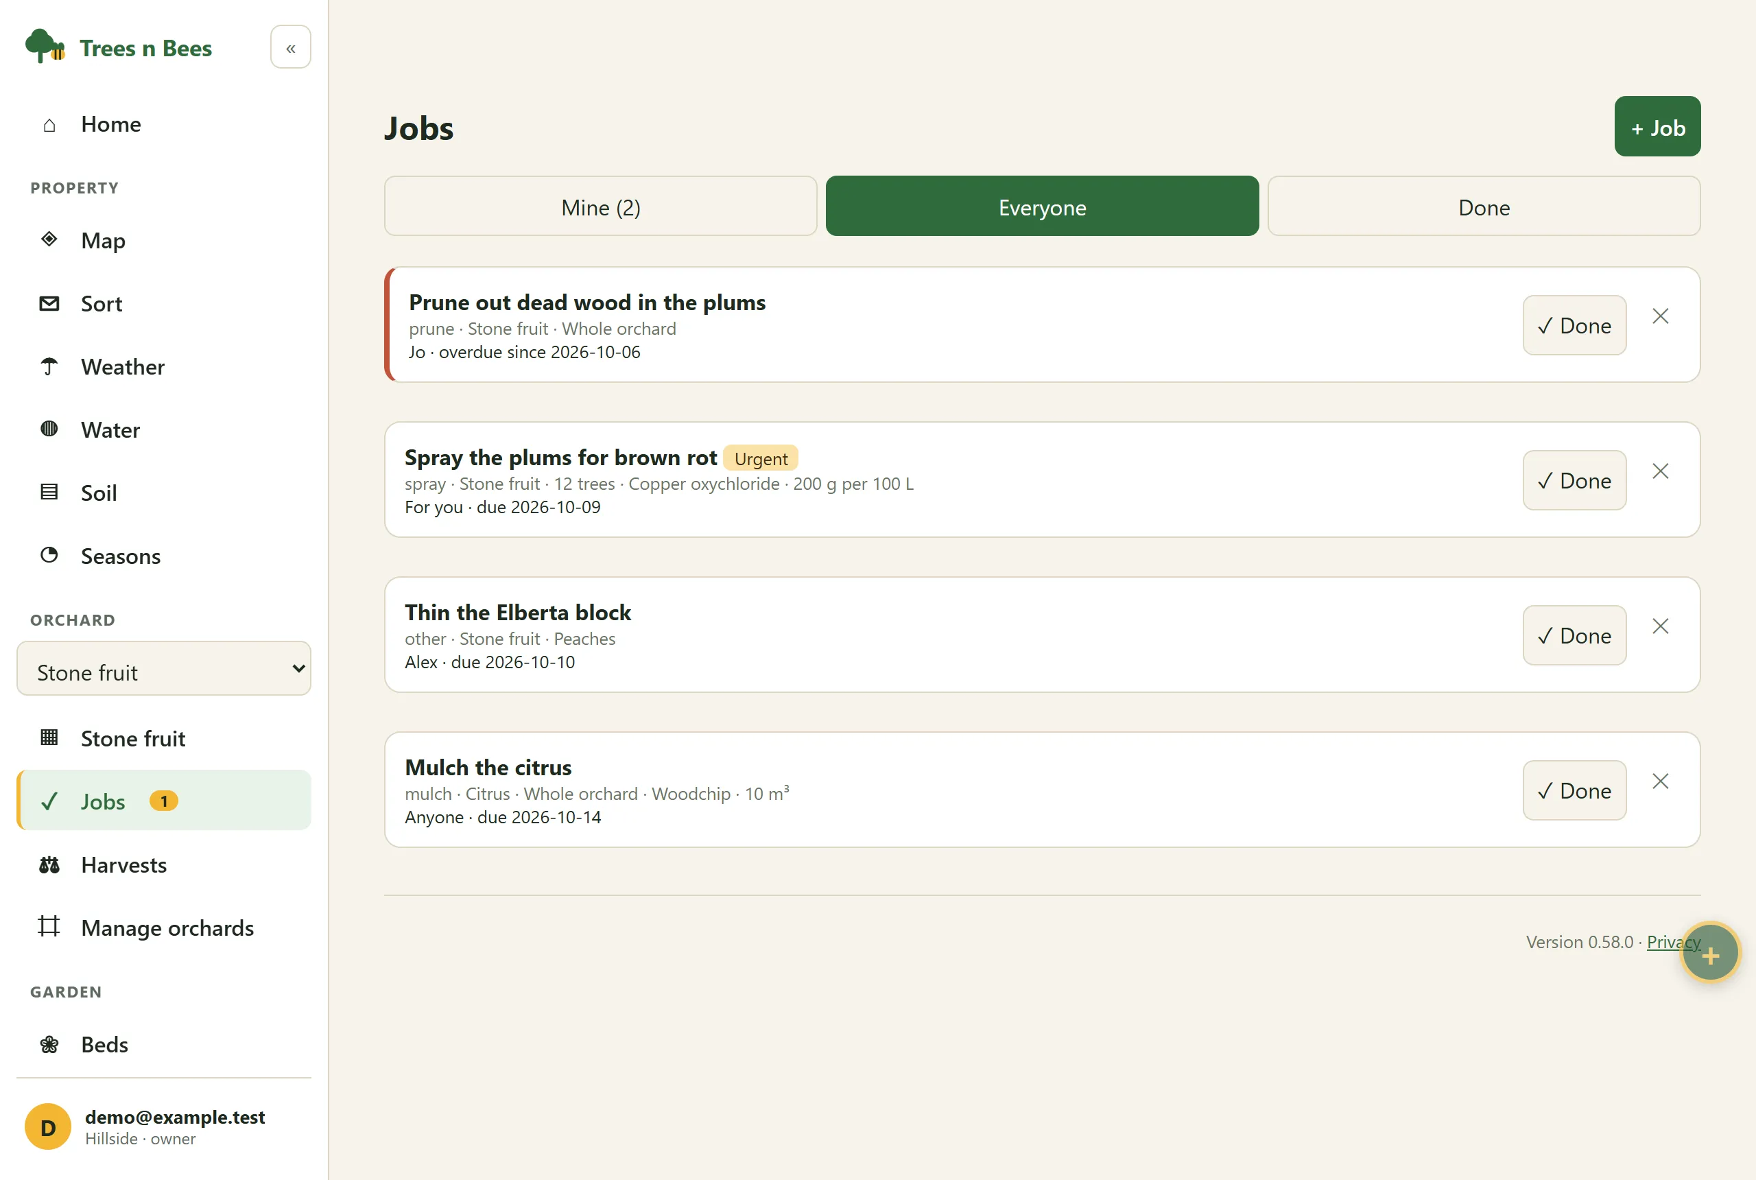
Task: Go to Home in the sidebar
Action: (x=164, y=124)
